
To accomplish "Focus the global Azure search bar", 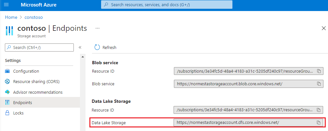I will (167, 5).
